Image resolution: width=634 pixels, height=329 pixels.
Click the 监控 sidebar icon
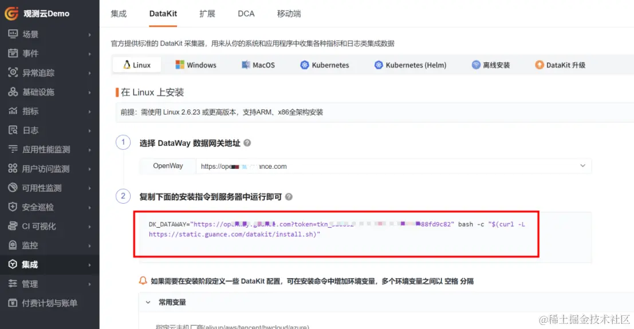click(13, 245)
